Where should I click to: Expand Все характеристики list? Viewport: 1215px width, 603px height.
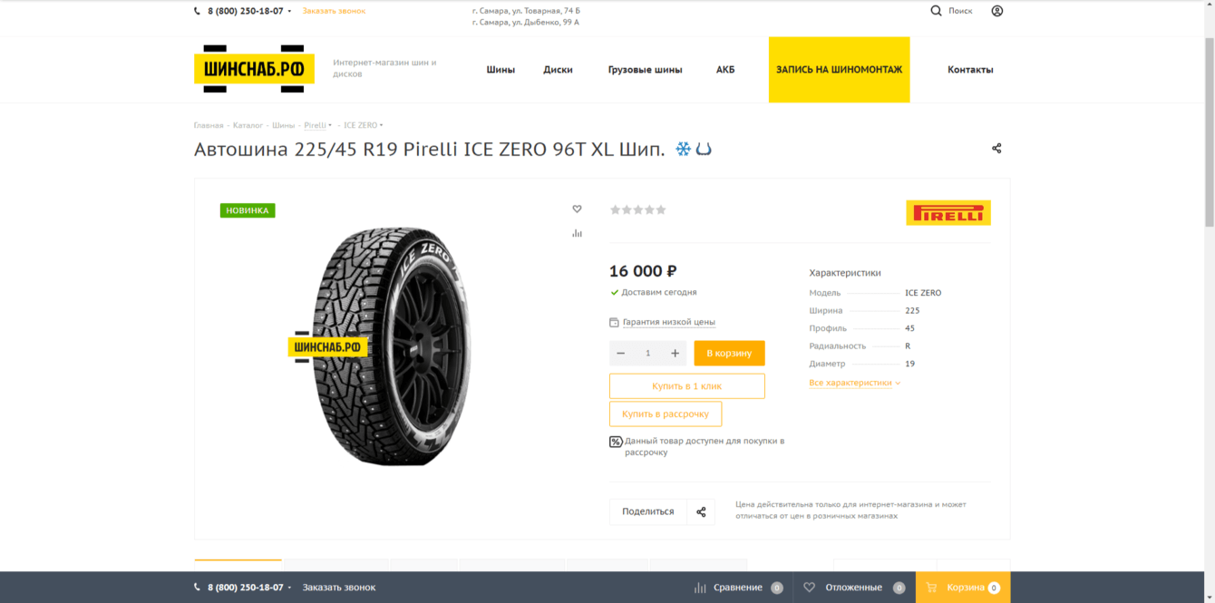point(854,383)
